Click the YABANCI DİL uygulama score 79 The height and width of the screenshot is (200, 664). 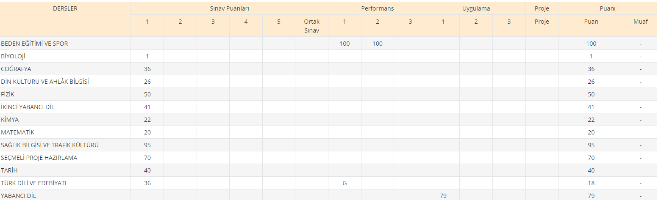point(443,196)
